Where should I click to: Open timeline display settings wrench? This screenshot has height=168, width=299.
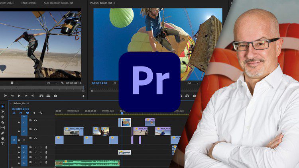pyautogui.click(x=41, y=113)
